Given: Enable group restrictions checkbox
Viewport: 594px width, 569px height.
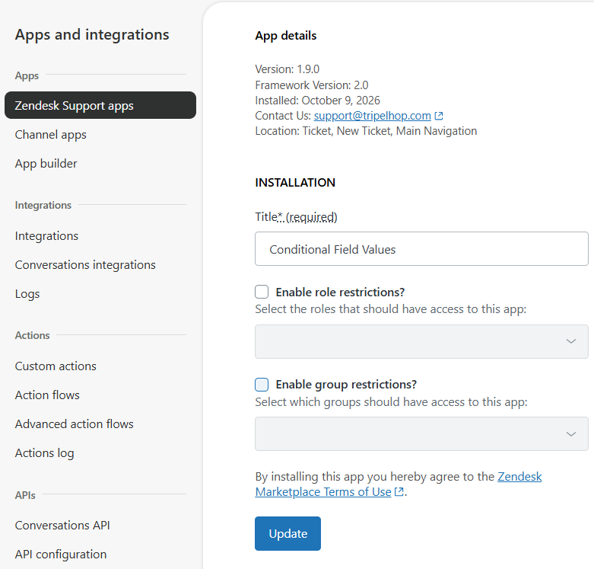Looking at the screenshot, I should [x=262, y=384].
